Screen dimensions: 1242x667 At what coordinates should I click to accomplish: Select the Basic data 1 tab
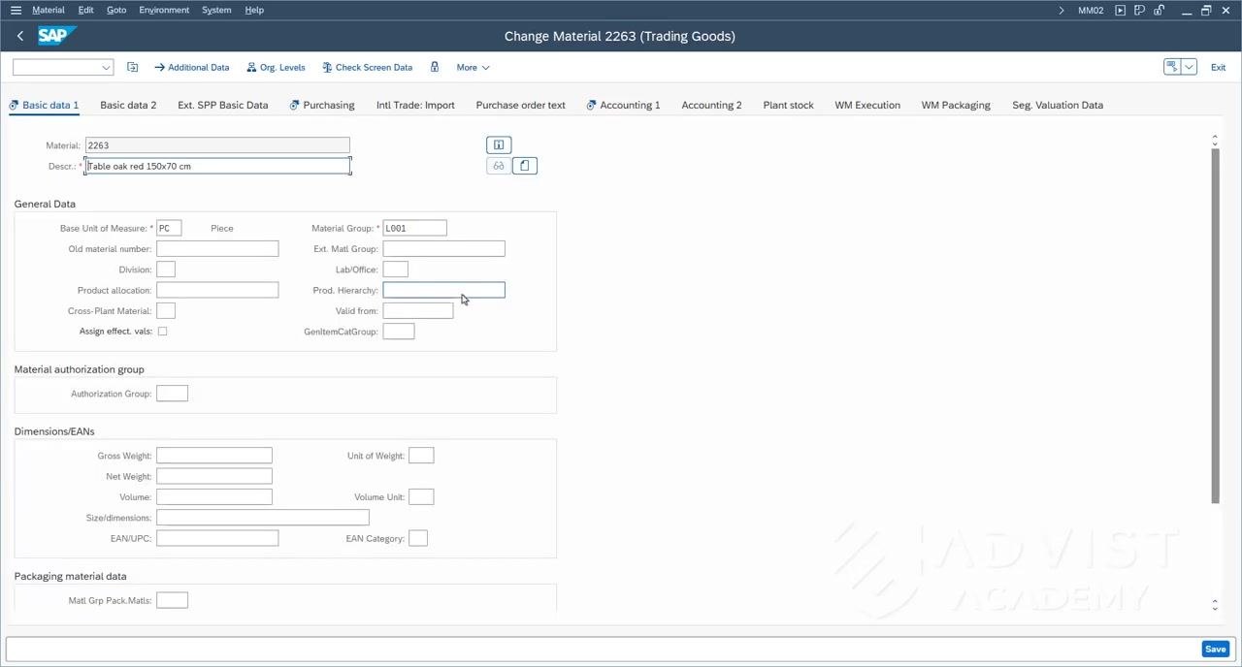click(44, 105)
